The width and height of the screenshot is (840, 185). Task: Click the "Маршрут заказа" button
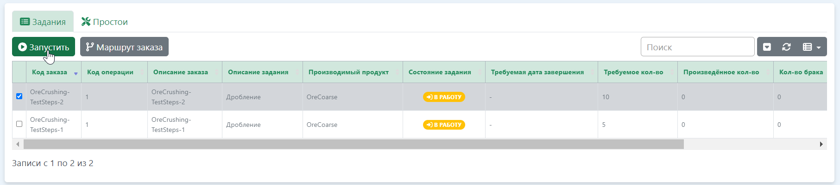click(124, 47)
